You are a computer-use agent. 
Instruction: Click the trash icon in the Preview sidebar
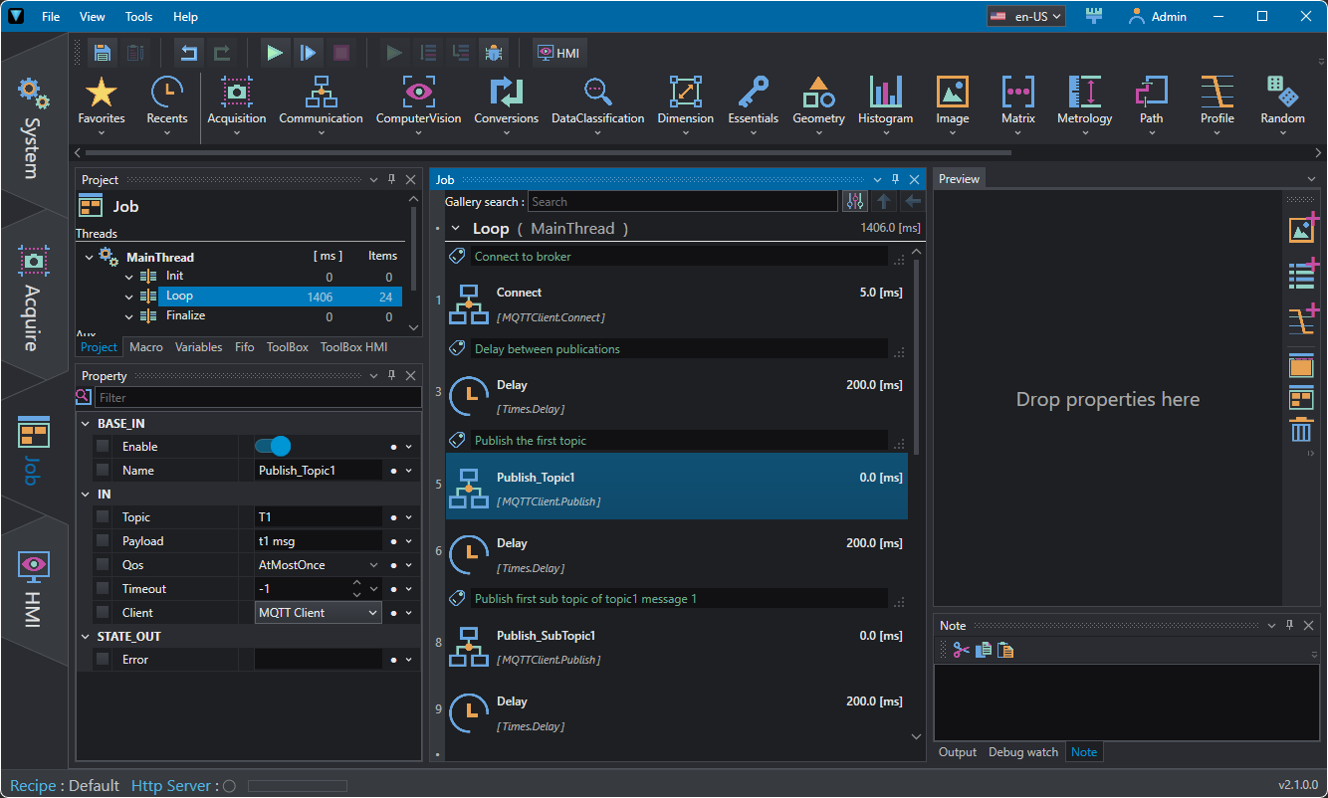[1301, 431]
